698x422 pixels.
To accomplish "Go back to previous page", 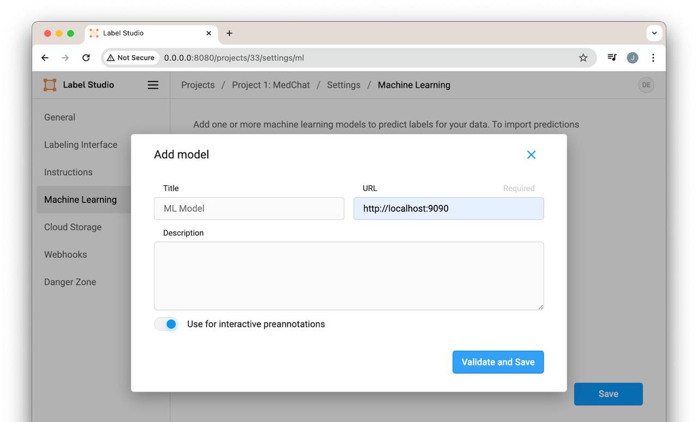I will click(45, 58).
